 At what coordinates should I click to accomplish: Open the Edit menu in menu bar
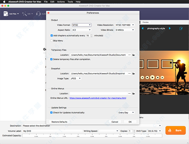pos(52,2)
